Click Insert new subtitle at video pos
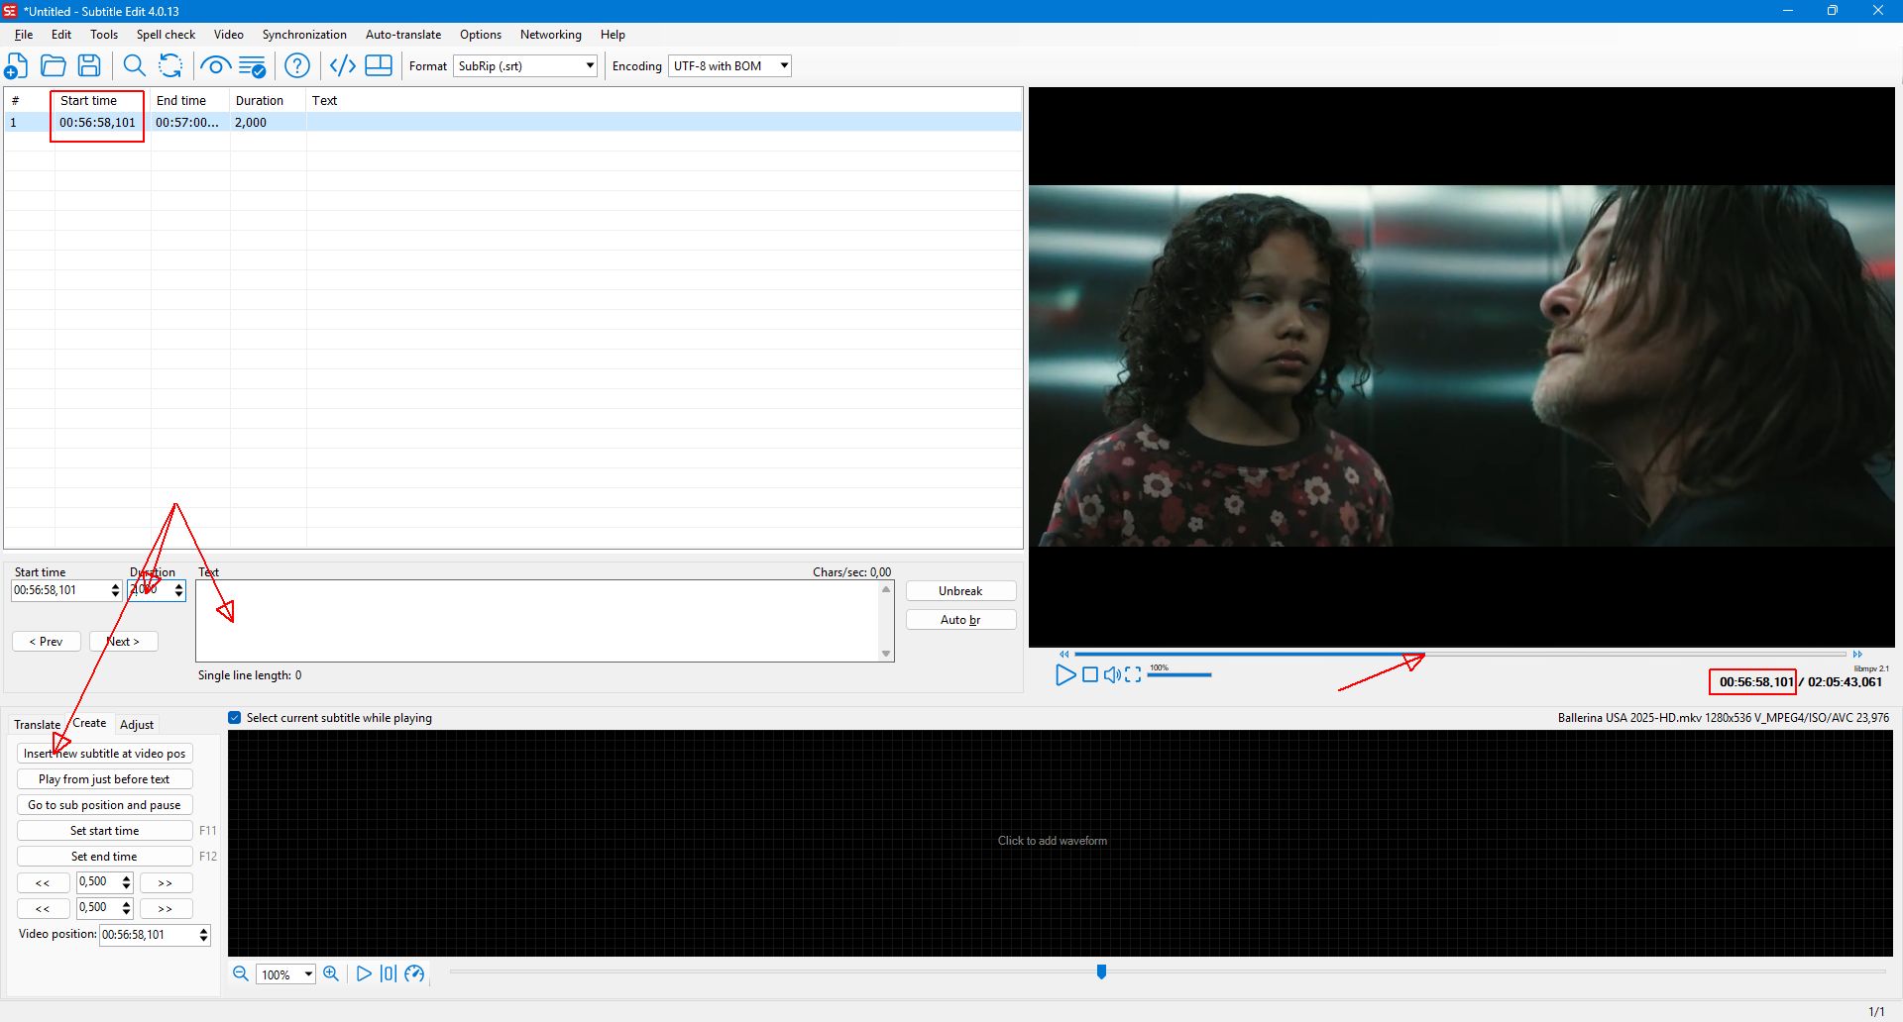The width and height of the screenshot is (1903, 1022). tap(105, 754)
